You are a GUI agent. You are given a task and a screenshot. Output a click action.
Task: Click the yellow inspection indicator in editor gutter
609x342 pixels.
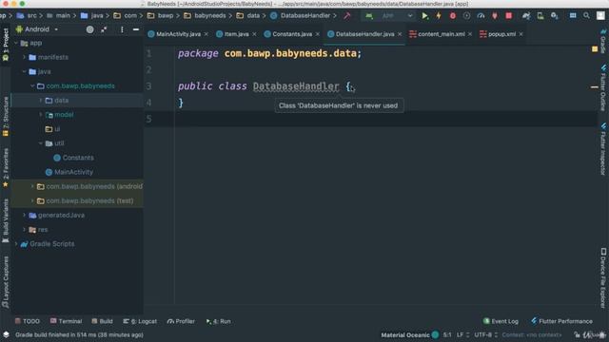click(x=595, y=49)
